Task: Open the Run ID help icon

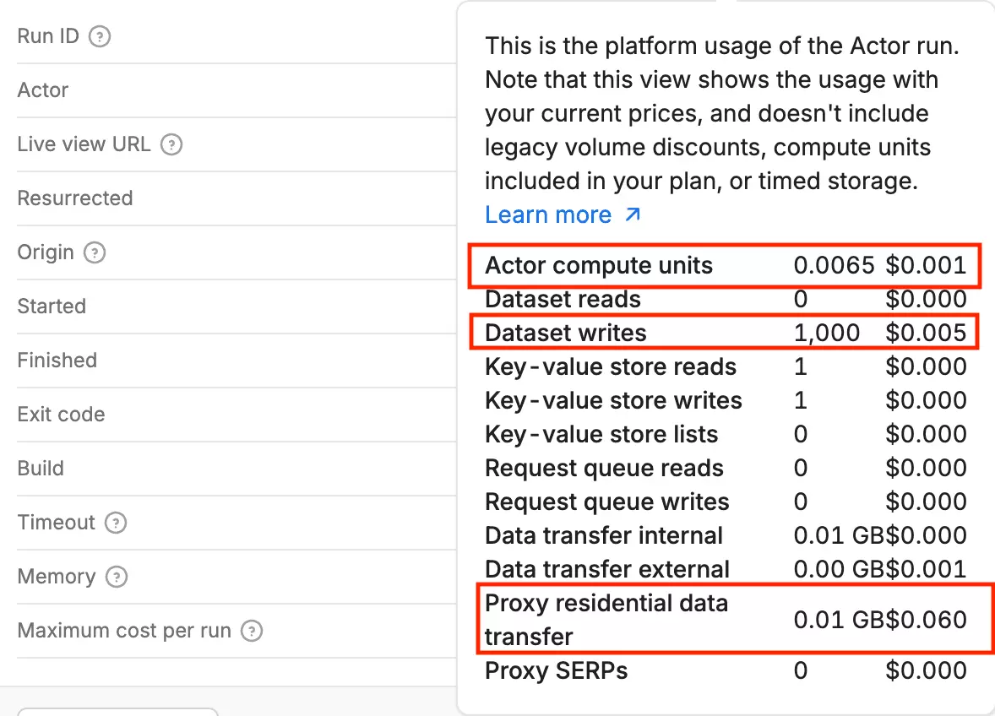Action: 99,36
